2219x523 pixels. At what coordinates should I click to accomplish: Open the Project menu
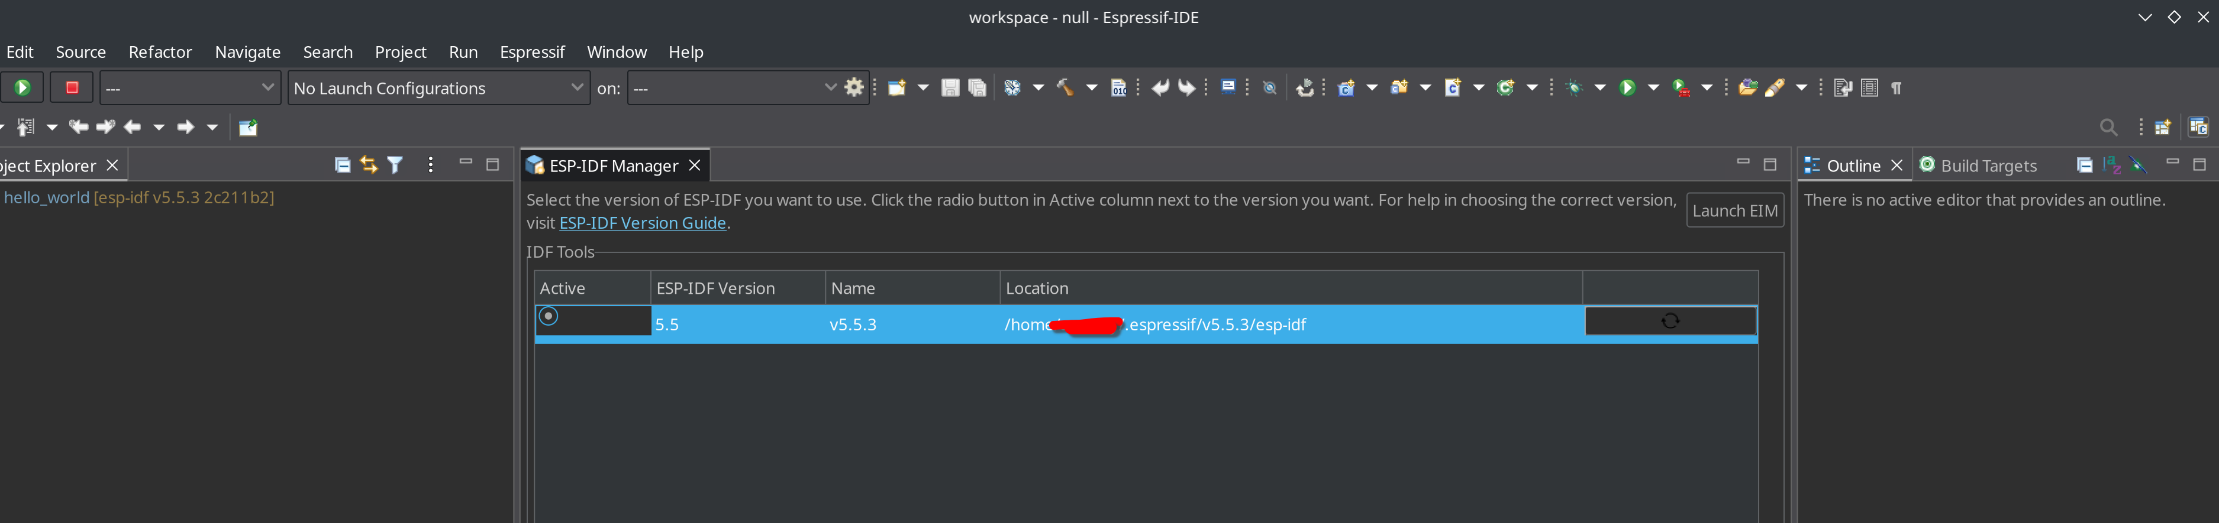[x=401, y=53]
